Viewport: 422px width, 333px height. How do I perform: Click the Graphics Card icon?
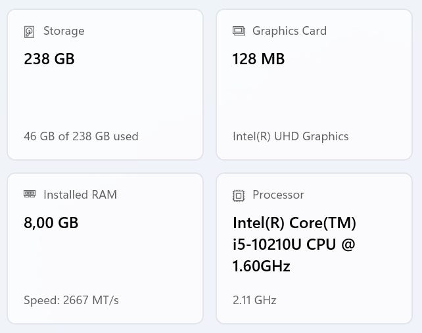(239, 31)
